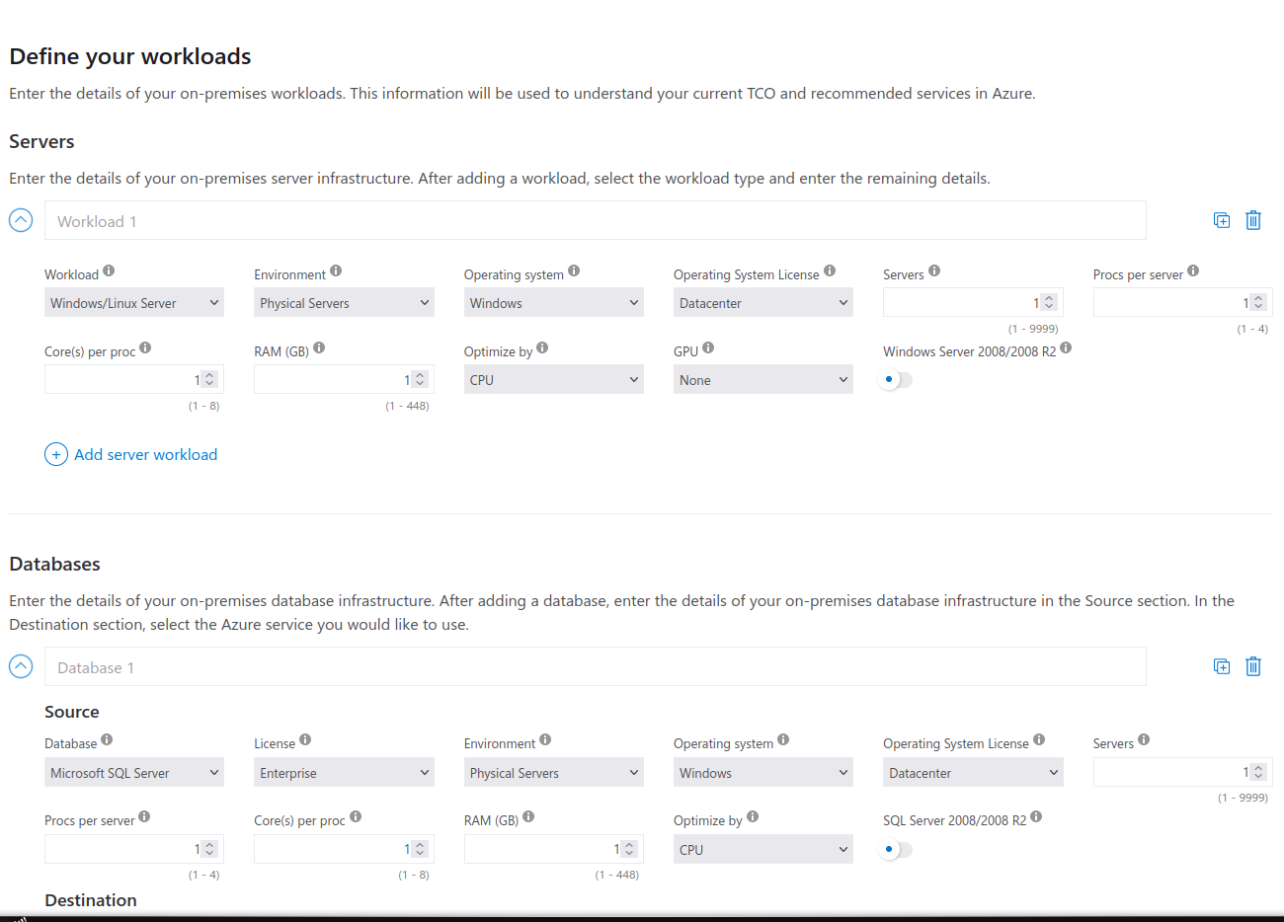Click the server workload RAM (GB) number field
The height and width of the screenshot is (922, 1284).
pos(331,380)
